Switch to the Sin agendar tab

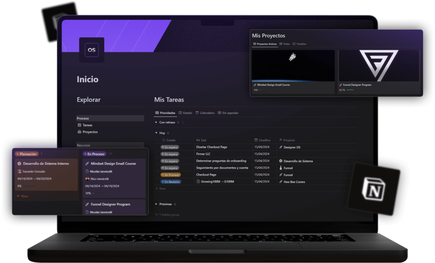click(x=228, y=113)
